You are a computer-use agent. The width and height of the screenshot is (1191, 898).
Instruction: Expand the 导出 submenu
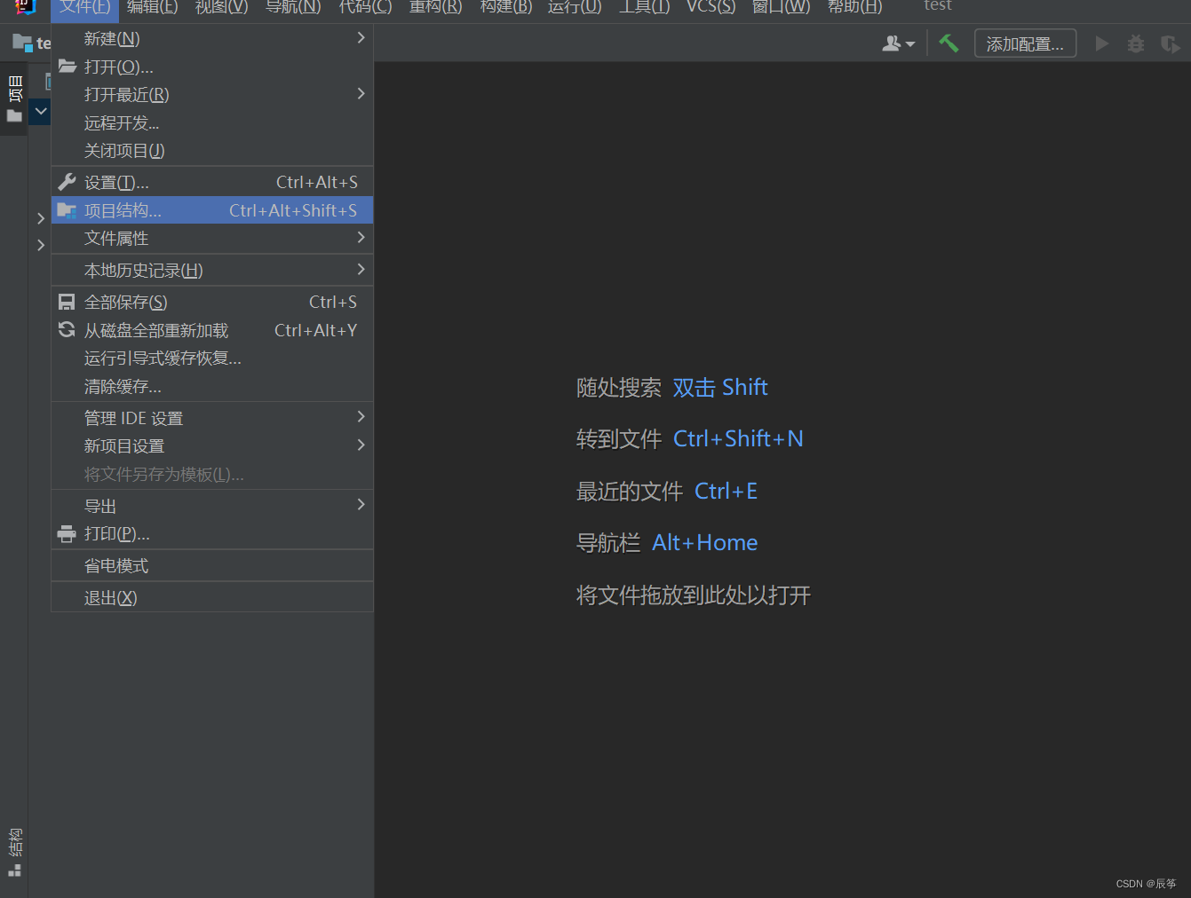click(212, 506)
